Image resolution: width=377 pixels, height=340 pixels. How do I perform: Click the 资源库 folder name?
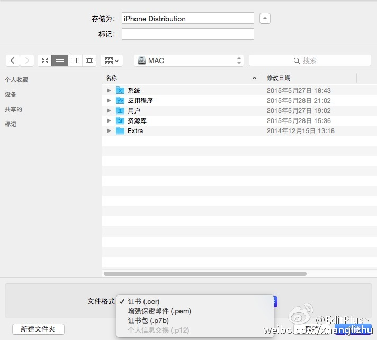click(x=137, y=121)
